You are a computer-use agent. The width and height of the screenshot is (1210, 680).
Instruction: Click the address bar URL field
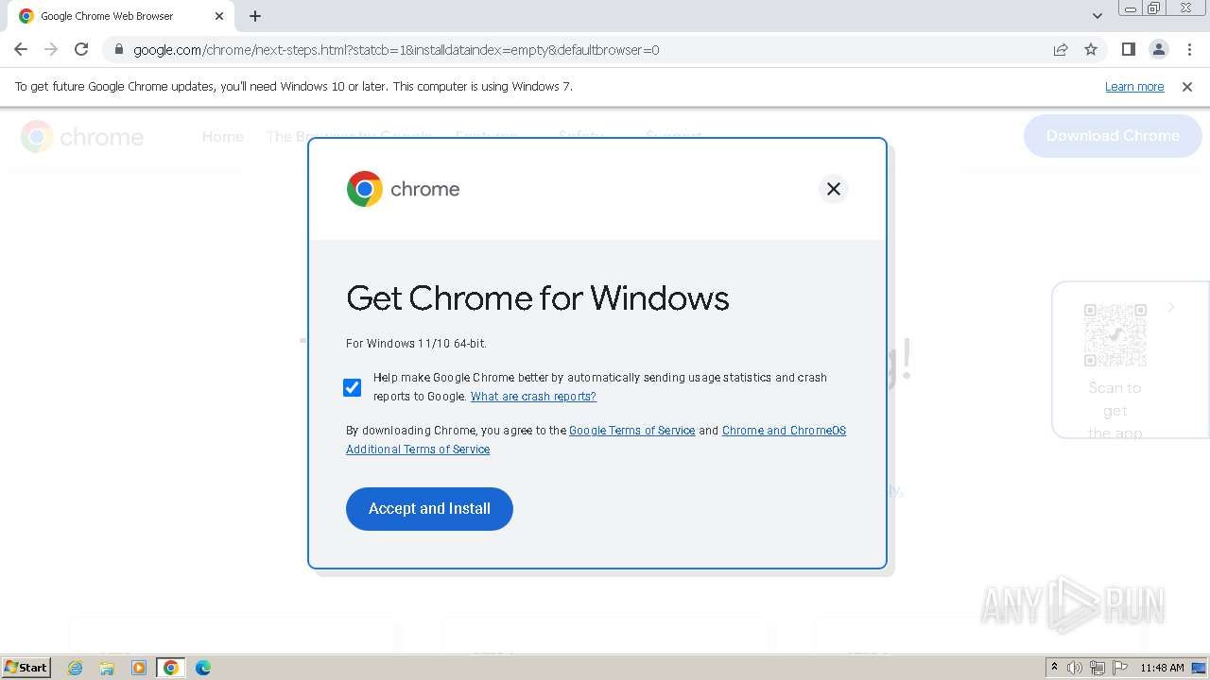(577, 49)
